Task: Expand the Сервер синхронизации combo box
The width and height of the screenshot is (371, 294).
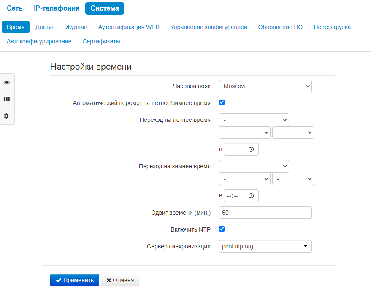Action: click(x=306, y=246)
